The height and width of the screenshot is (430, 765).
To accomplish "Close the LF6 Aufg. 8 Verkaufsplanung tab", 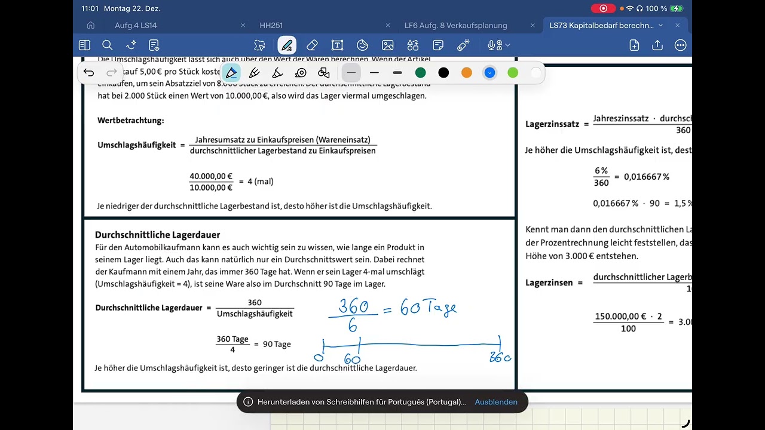I will (x=533, y=26).
